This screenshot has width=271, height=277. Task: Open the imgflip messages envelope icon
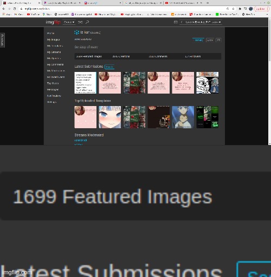[176, 22]
